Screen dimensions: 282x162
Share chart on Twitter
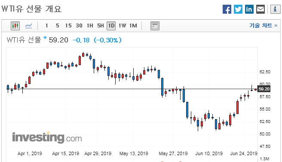click(x=238, y=9)
